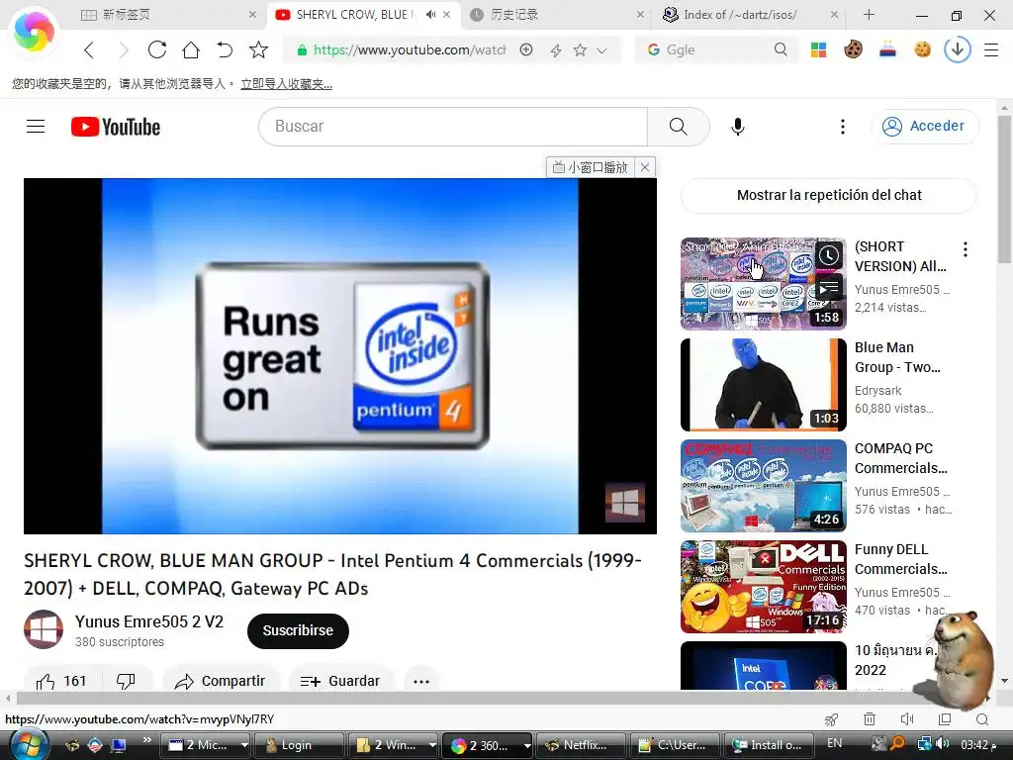Click the 立即导入收藏夹 import favorites link
Image resolution: width=1013 pixels, height=760 pixels.
click(286, 84)
